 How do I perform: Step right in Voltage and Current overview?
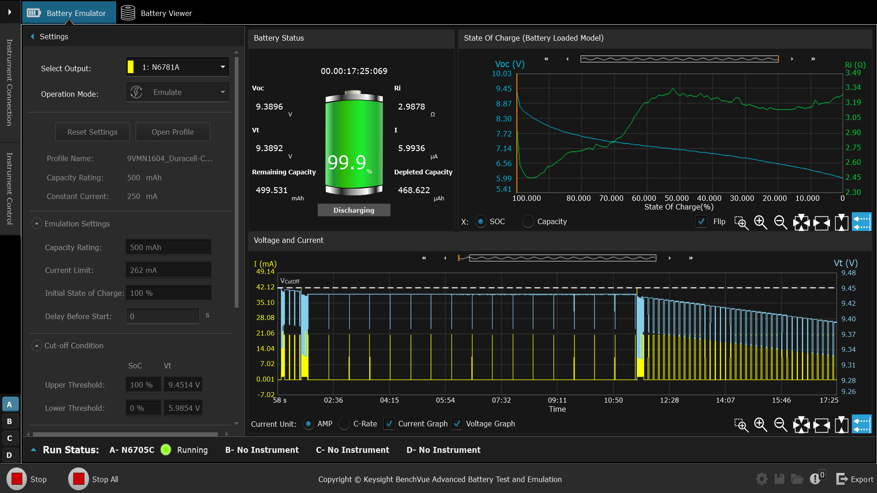[670, 258]
